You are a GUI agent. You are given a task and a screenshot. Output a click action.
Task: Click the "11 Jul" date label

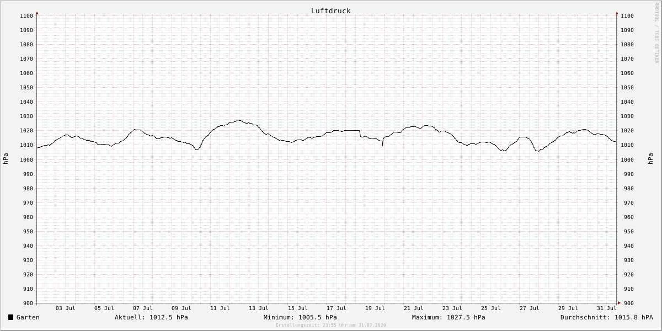[220, 308]
